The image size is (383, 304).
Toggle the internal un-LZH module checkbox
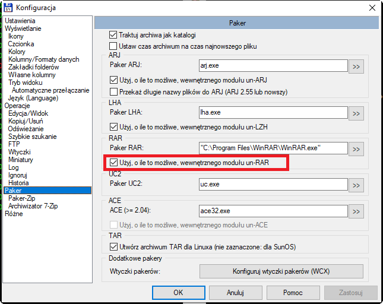click(x=113, y=127)
